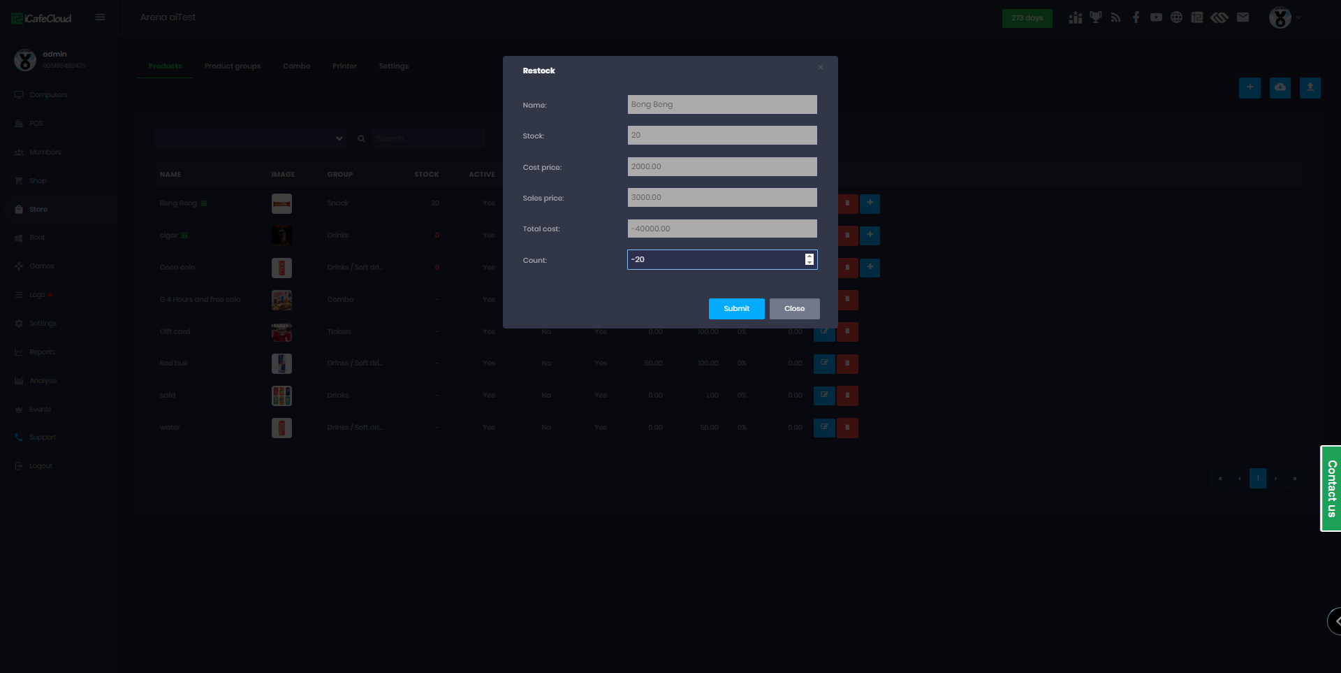
Task: Select Members from the sidebar
Action: (x=44, y=152)
